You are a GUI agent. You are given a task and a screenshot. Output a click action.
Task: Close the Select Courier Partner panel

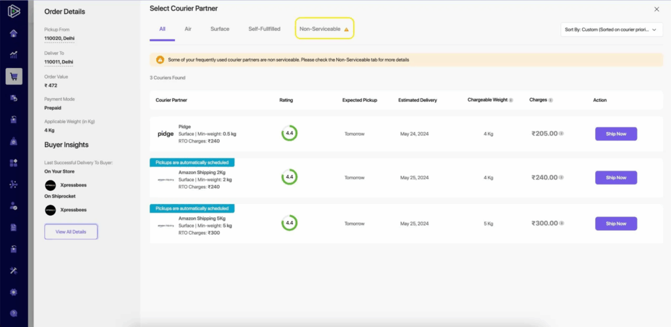(x=657, y=9)
